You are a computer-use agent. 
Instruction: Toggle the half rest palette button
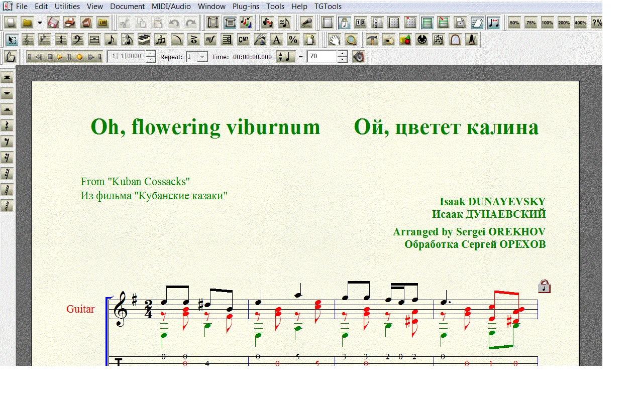coord(8,109)
